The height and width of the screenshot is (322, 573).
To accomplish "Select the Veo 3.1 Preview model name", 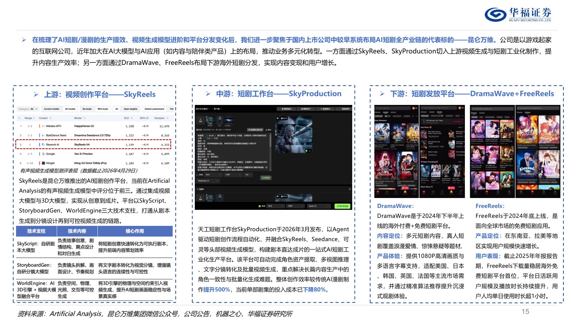I will tap(83, 154).
